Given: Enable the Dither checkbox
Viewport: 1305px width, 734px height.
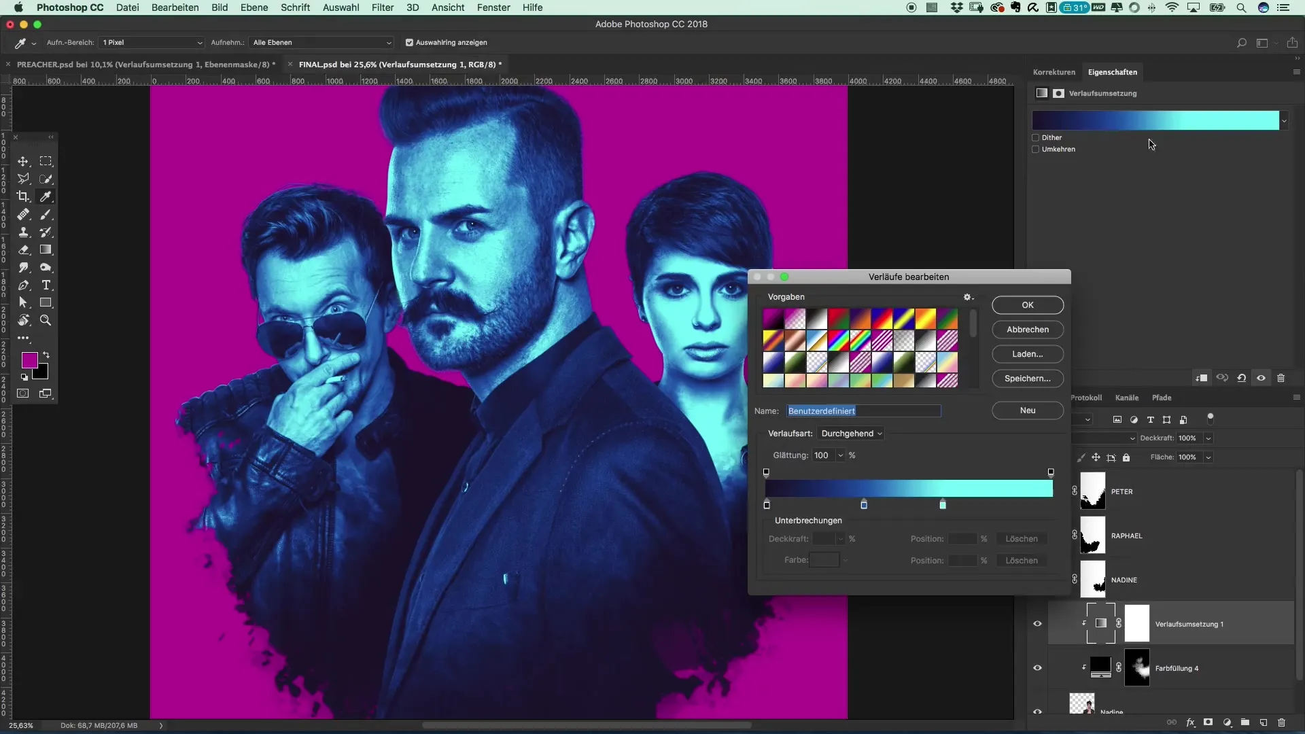Looking at the screenshot, I should click(1036, 137).
